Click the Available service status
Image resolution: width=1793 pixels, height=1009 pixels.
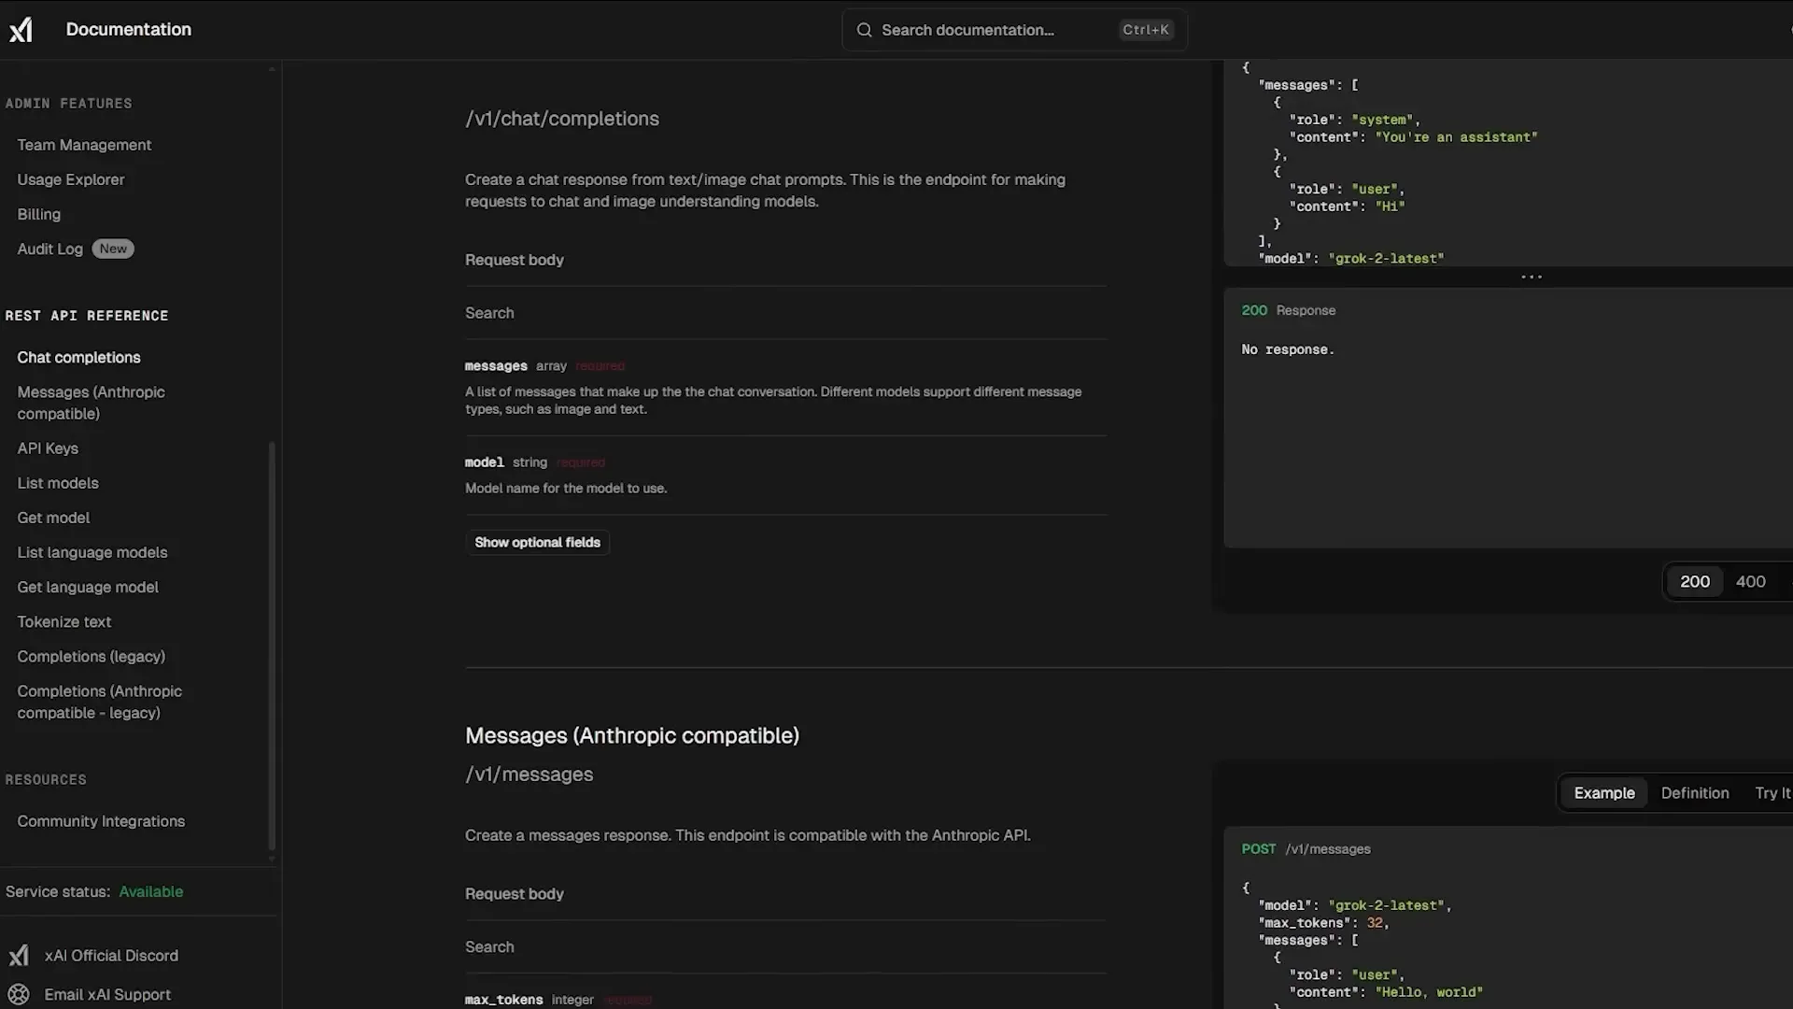click(151, 891)
